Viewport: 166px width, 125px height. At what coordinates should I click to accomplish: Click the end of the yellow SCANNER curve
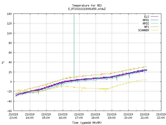[147, 80]
